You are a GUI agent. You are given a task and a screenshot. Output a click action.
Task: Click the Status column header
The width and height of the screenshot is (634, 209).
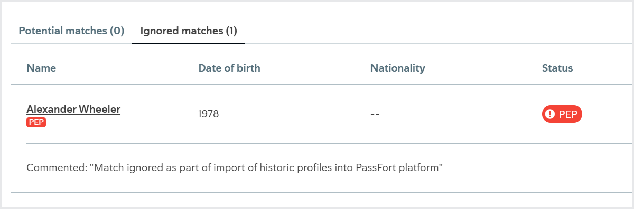click(x=557, y=68)
